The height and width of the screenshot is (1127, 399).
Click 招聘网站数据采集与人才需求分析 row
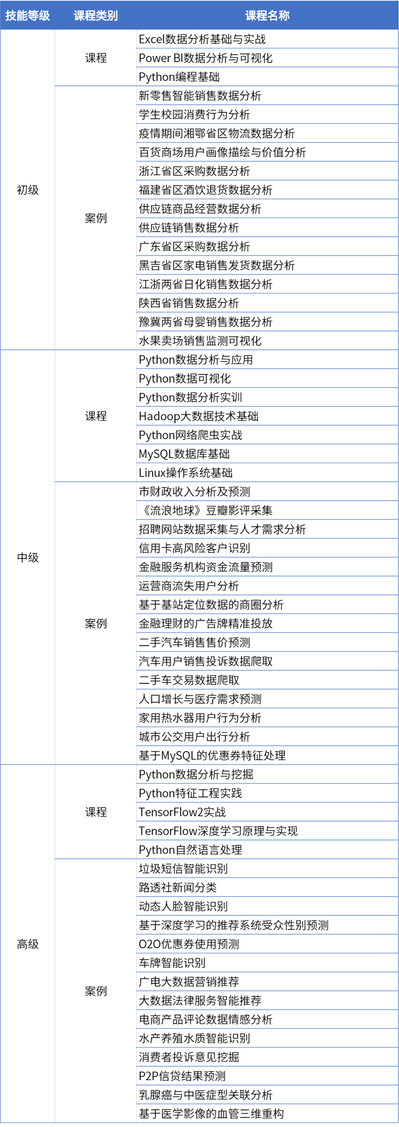267,529
